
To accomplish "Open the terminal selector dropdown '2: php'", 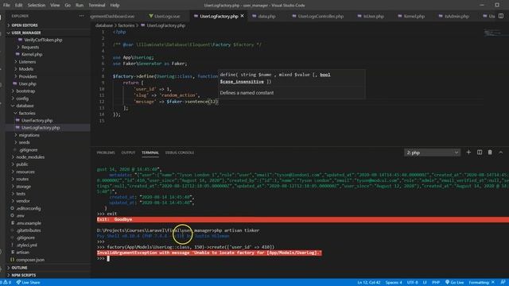I will click(432, 153).
